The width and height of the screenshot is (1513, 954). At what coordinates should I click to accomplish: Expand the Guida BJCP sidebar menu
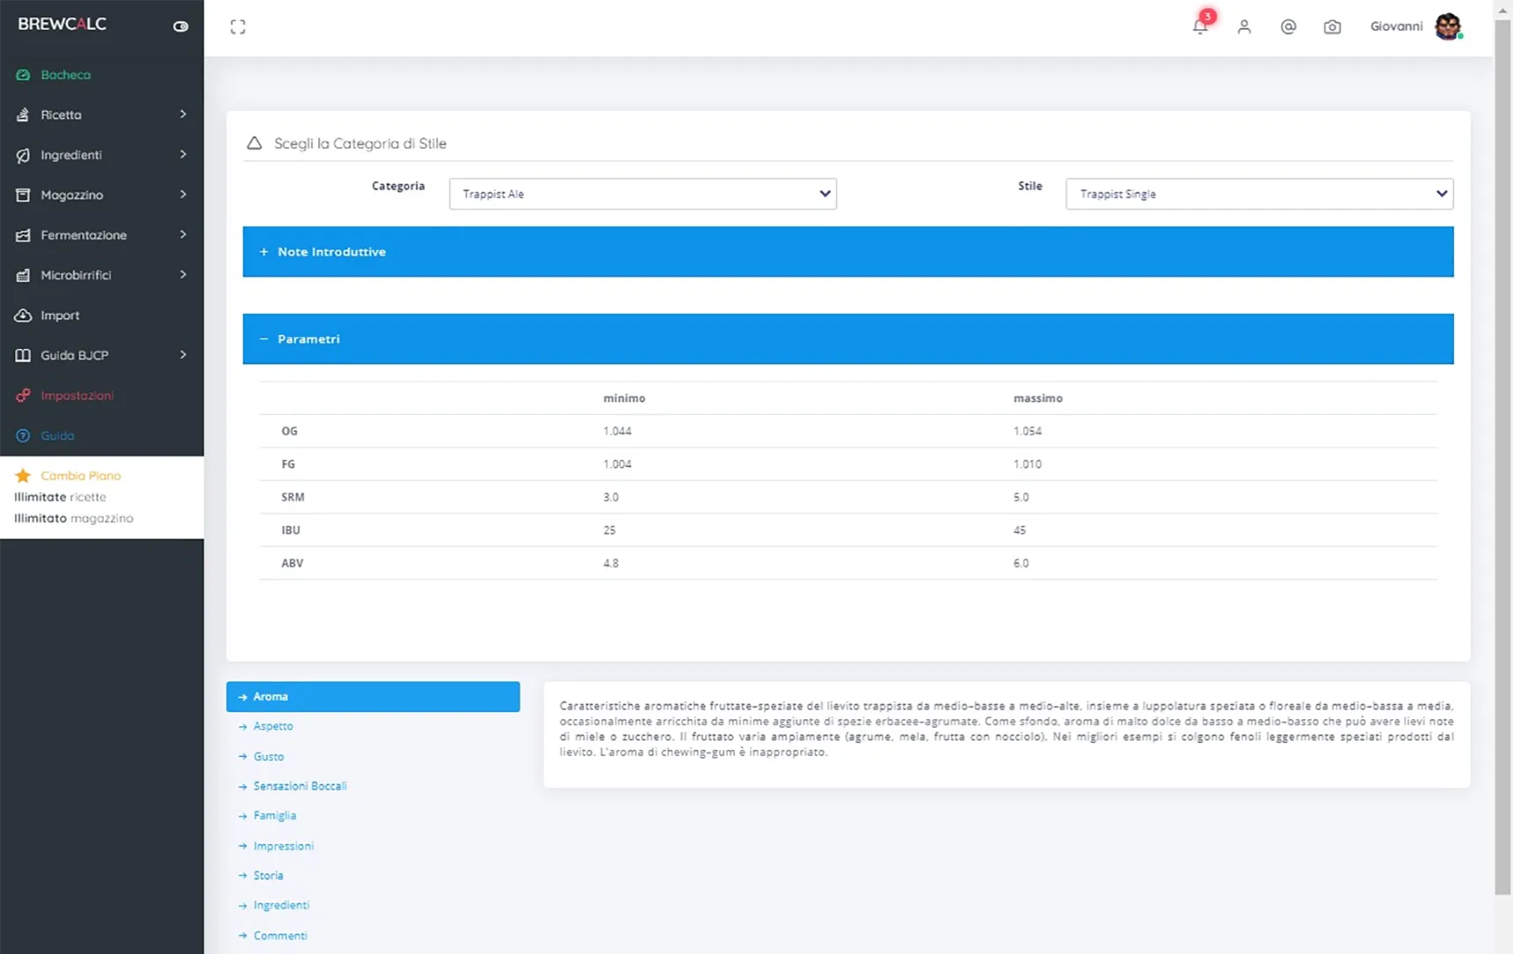point(102,355)
